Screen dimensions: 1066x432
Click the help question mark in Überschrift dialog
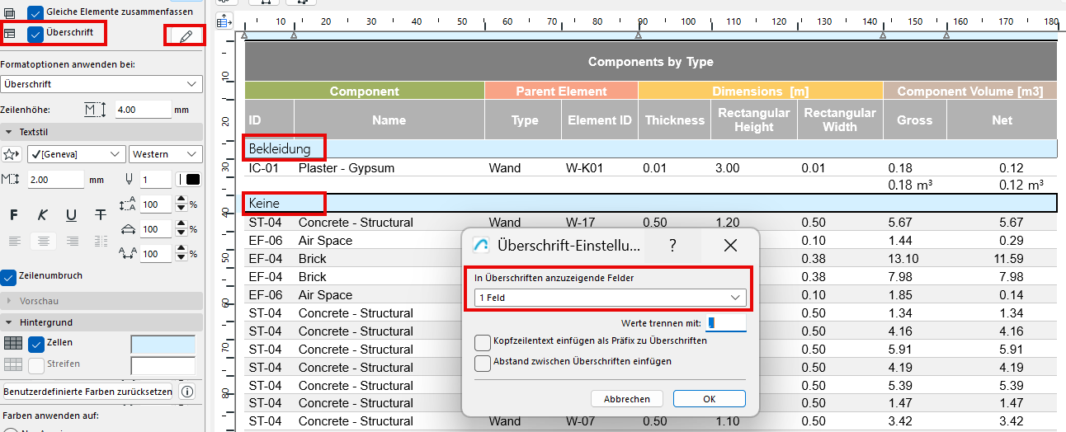(x=672, y=245)
